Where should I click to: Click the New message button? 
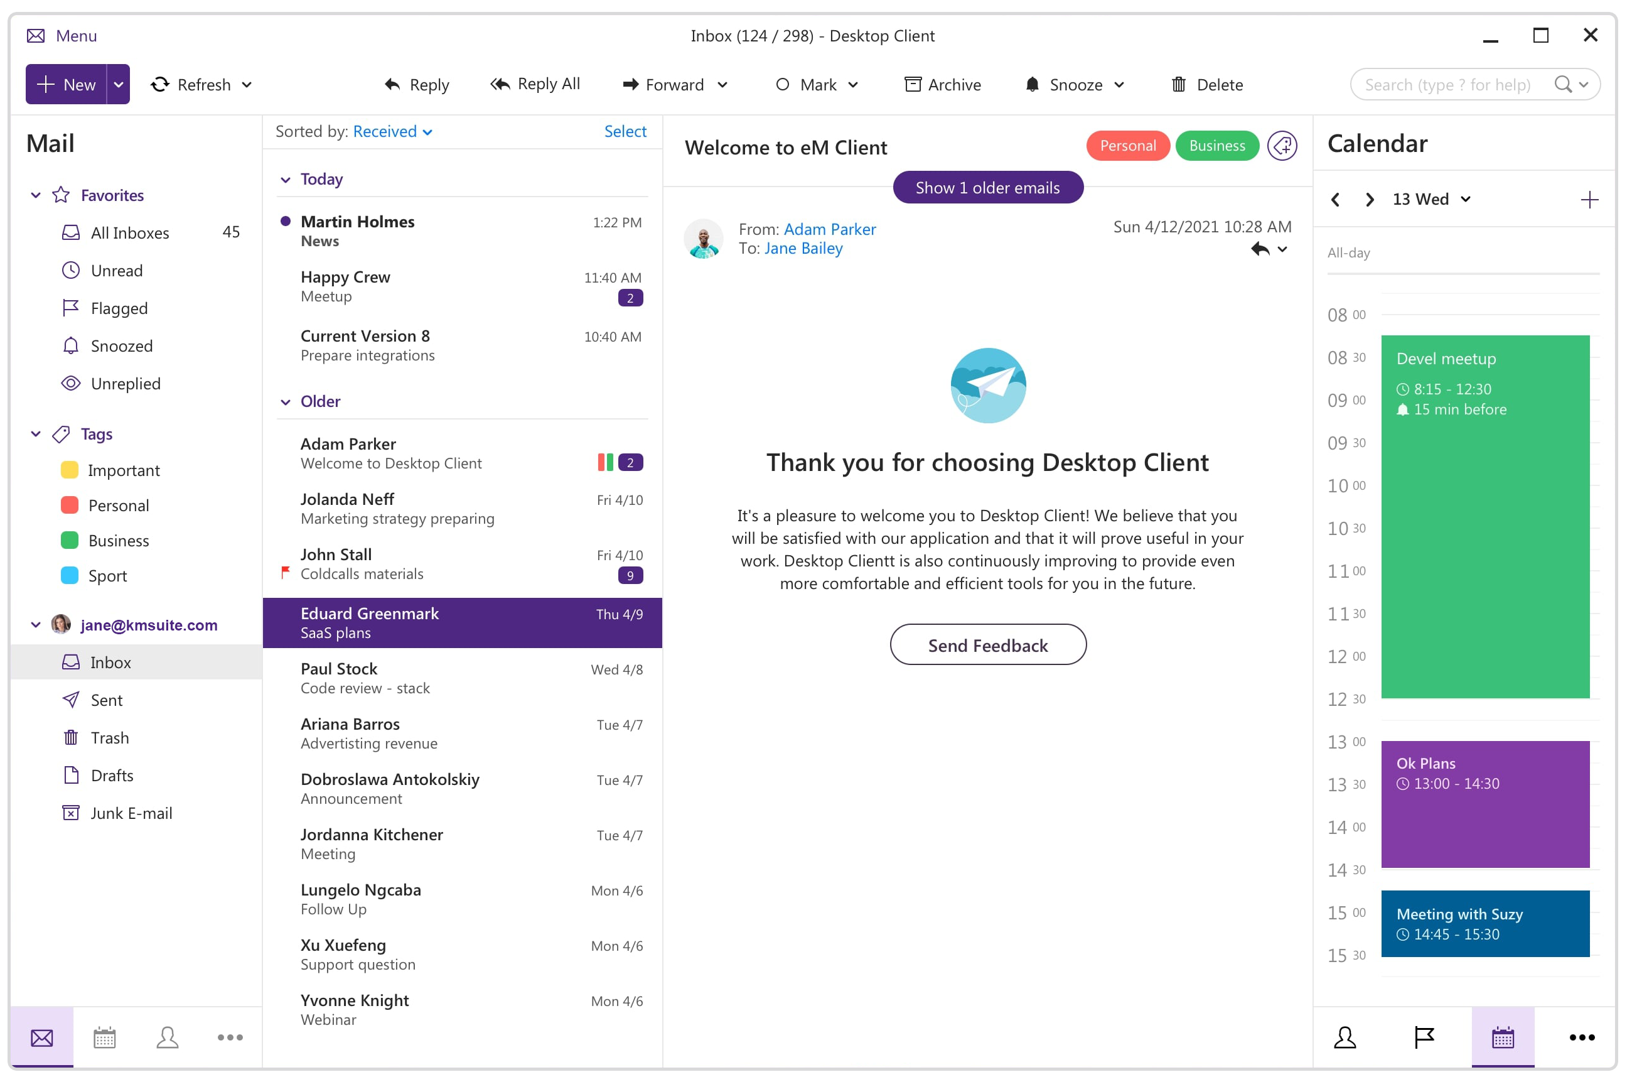[66, 85]
